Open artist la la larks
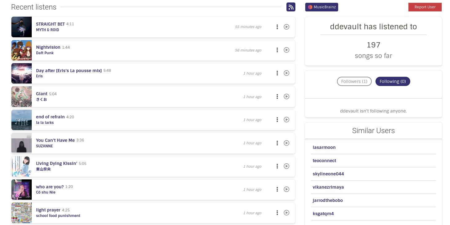Viewport: 450px width, 225px height. click(x=45, y=123)
